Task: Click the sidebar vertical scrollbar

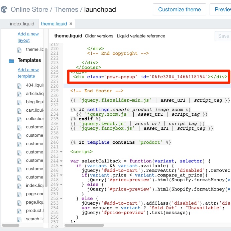Action: coord(46,118)
